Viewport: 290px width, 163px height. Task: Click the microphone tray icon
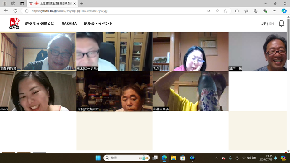point(230,158)
